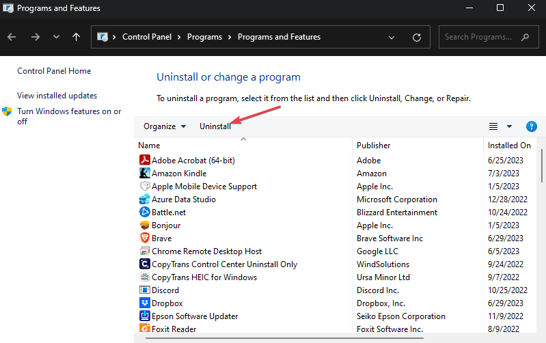Click the Search Programs input field
This screenshot has width=546, height=343.
coord(489,37)
